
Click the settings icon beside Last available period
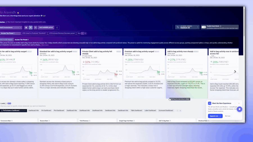[57, 28]
